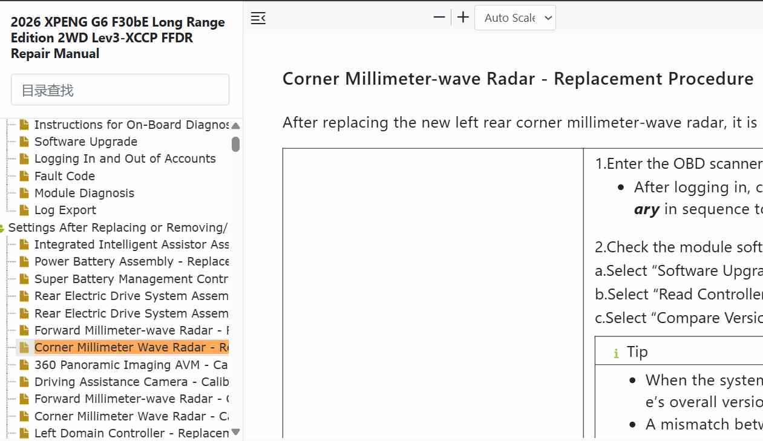The width and height of the screenshot is (763, 441).
Task: Toggle the sidebar collapse icon
Action: [258, 18]
